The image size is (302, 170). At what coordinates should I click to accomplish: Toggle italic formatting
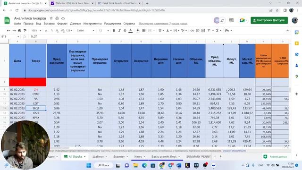119,30
